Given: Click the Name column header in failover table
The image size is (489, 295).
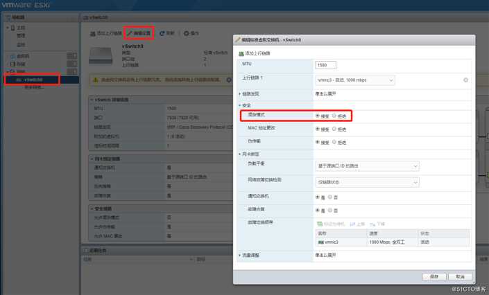Looking at the screenshot, I should pos(341,233).
